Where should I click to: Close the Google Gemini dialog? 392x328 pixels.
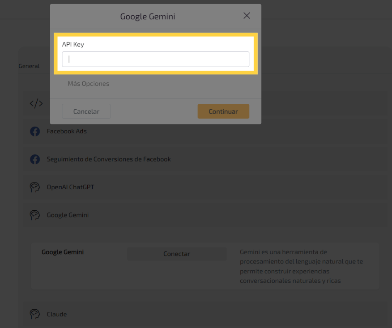[247, 16]
